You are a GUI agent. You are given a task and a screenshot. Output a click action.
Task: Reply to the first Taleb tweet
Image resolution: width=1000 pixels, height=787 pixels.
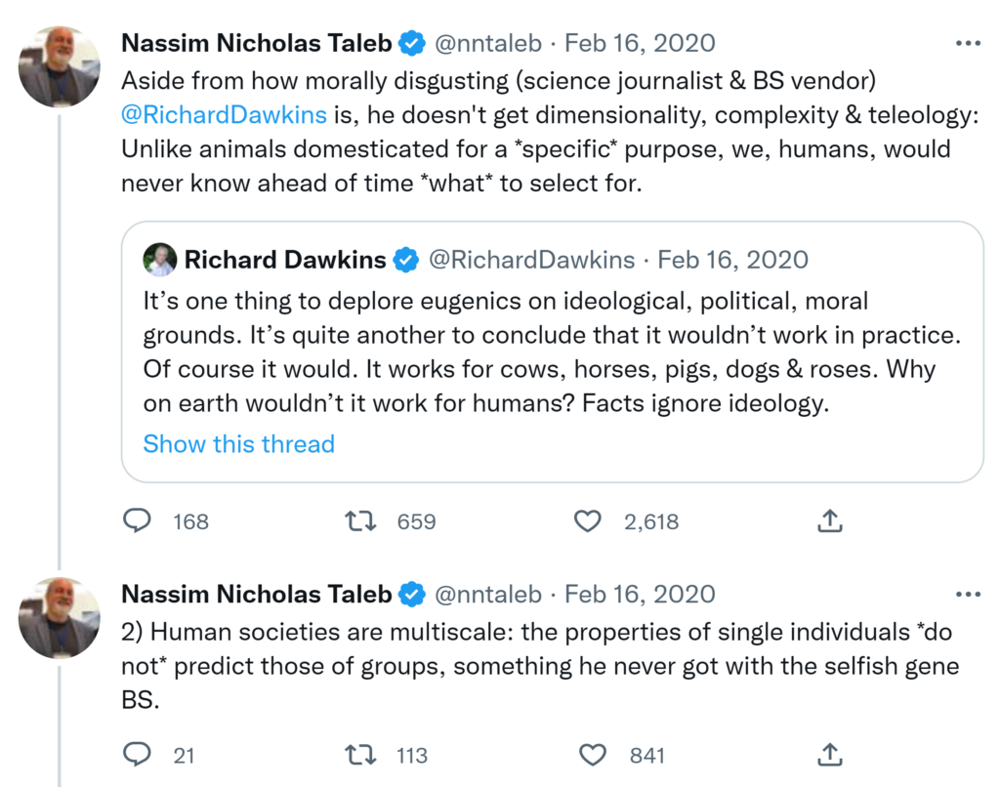point(138,521)
